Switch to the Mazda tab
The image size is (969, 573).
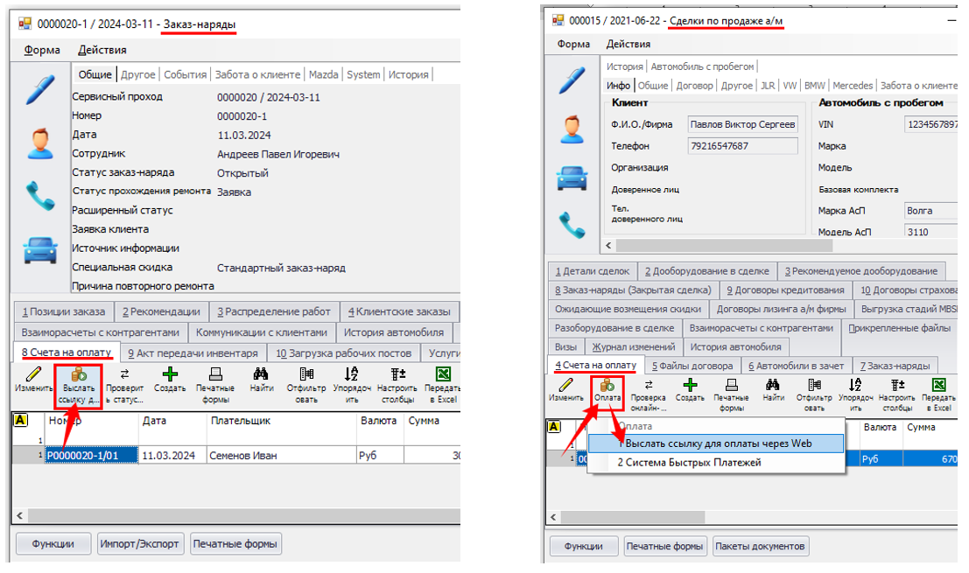[323, 74]
